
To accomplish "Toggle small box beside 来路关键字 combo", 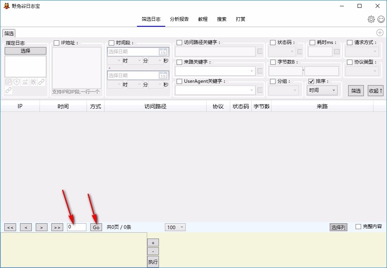I will (260, 71).
